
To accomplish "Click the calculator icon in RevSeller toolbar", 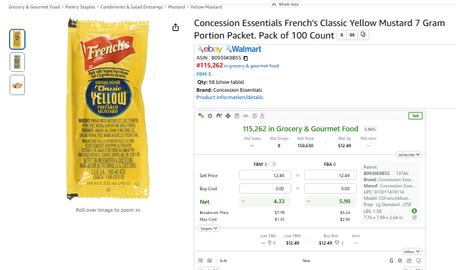I will [x=237, y=115].
